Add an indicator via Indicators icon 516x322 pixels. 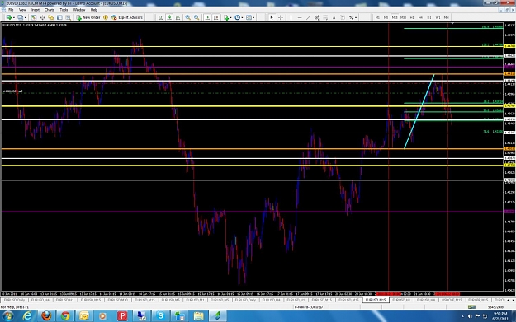[226, 17]
